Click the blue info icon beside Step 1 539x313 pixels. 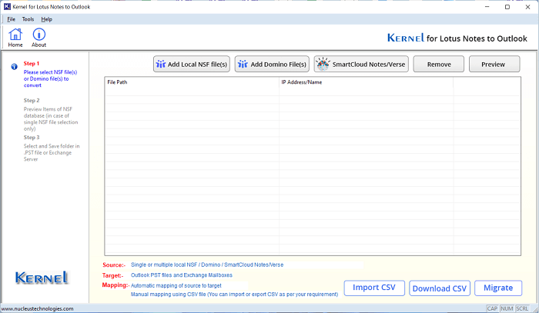pyautogui.click(x=14, y=67)
